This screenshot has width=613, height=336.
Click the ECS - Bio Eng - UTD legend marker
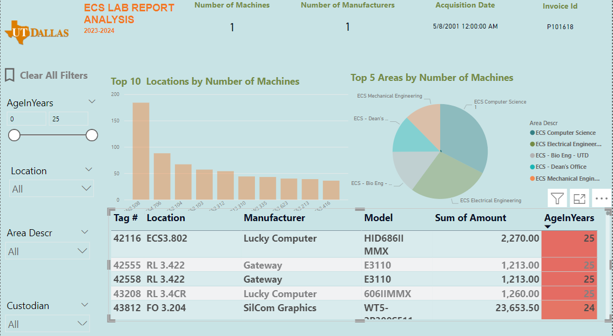pyautogui.click(x=532, y=155)
